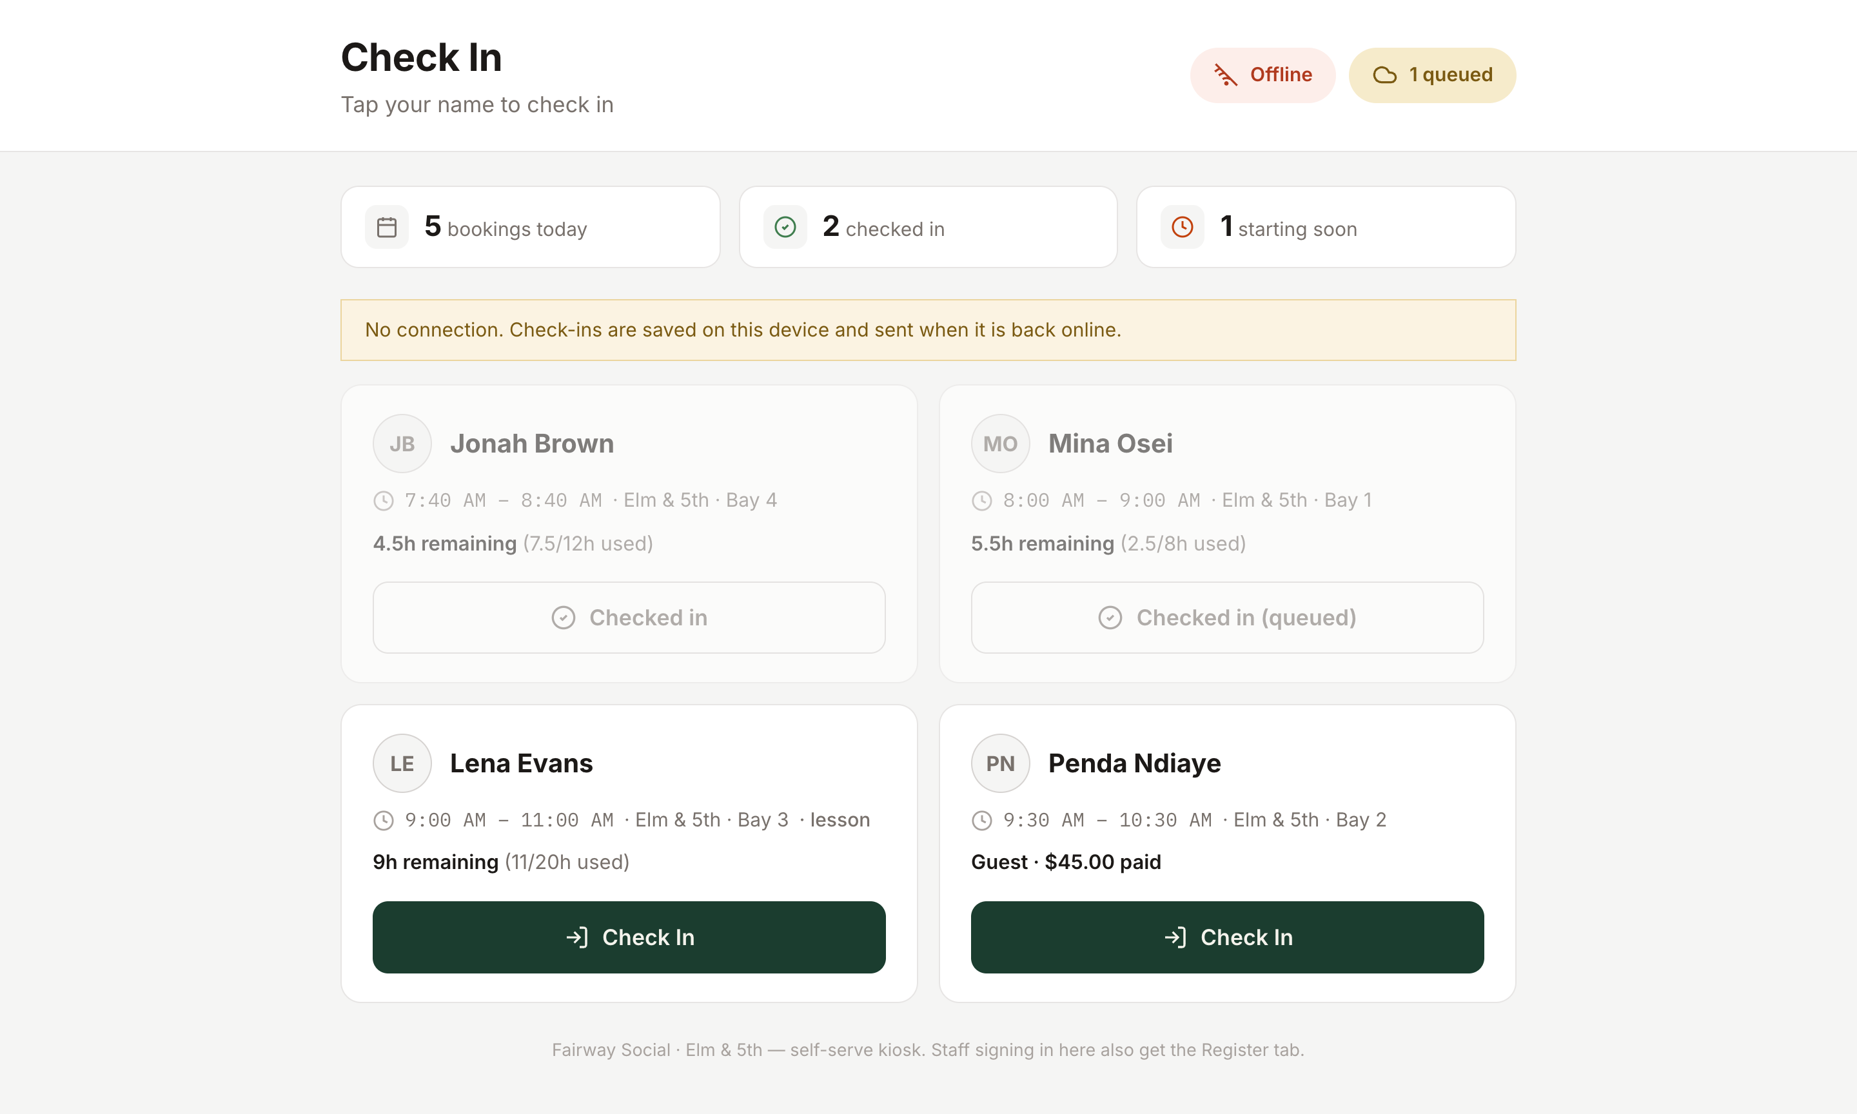Click Mina Osei's Checked in (queued) button
This screenshot has width=1857, height=1114.
coord(1227,618)
